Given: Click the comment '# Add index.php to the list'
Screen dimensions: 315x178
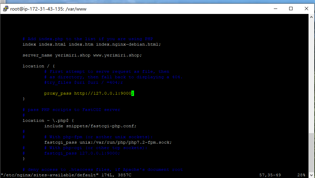Looking at the screenshot, I should 88,39.
